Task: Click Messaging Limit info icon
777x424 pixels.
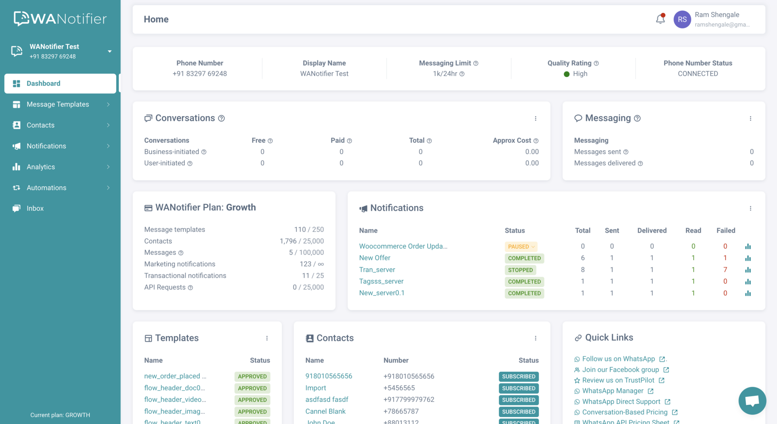Action: [476, 64]
